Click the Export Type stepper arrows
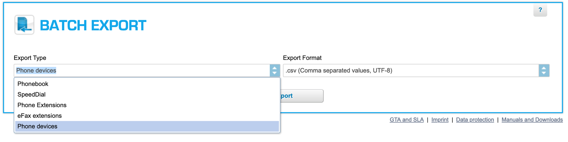The width and height of the screenshot is (568, 142). (x=274, y=71)
